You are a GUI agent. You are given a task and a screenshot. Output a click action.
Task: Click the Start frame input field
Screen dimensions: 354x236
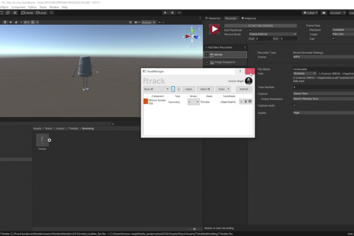coord(263,38)
